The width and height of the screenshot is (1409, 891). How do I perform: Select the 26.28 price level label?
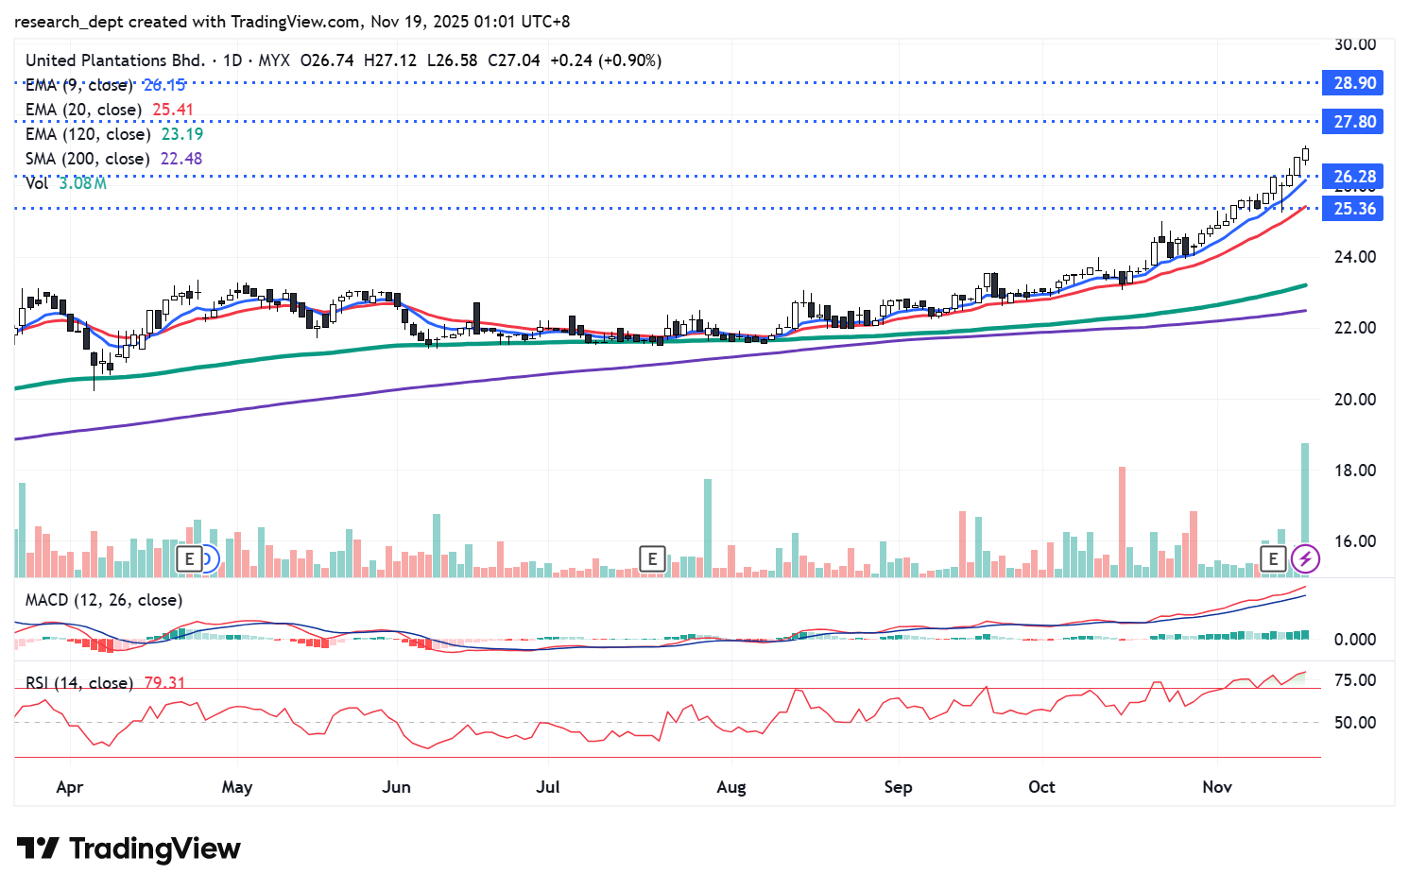(x=1353, y=177)
